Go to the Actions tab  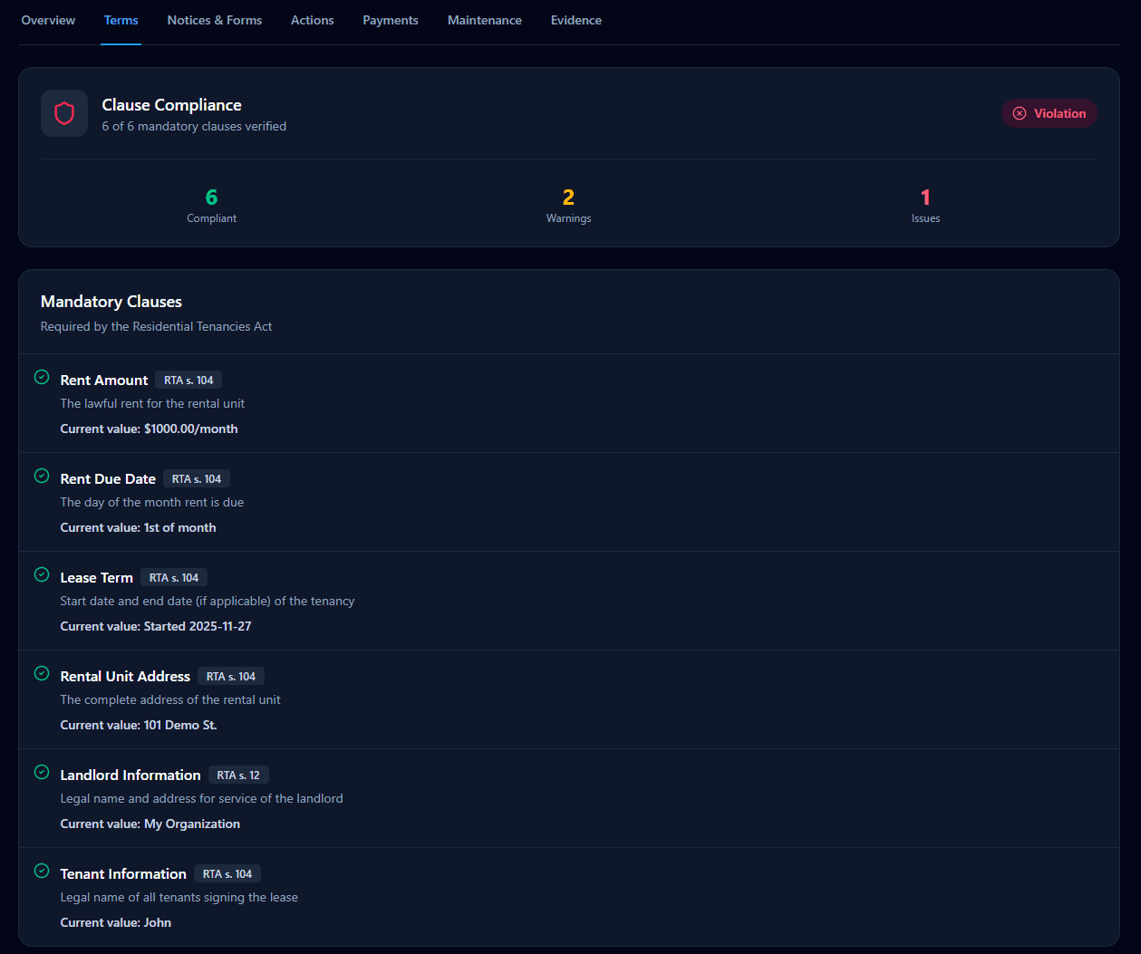coord(312,20)
